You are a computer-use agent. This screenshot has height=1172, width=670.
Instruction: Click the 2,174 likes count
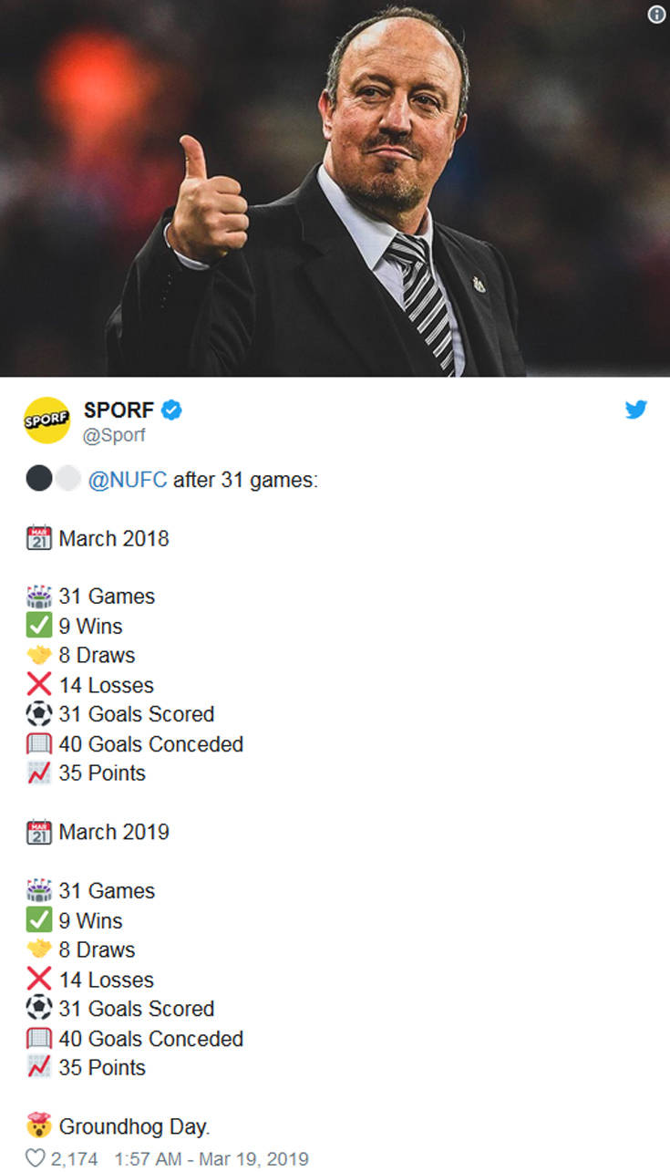73,1158
